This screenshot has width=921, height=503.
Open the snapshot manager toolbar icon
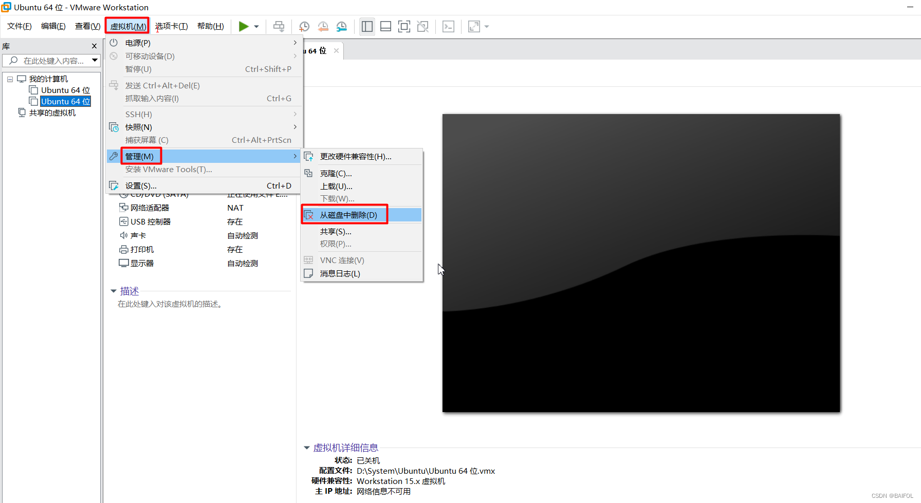pyautogui.click(x=342, y=26)
